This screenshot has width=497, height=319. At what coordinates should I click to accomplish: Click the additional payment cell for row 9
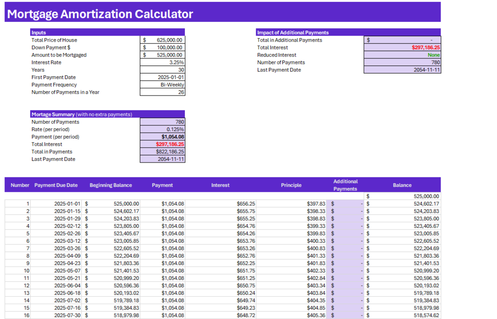click(346, 263)
